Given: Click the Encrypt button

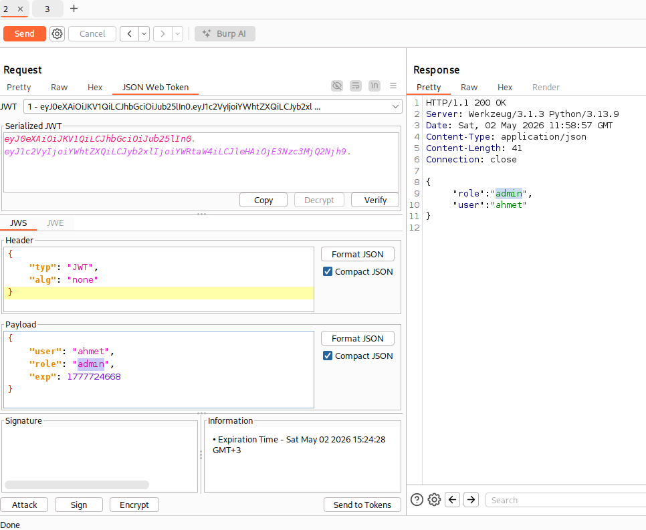Looking at the screenshot, I should (x=134, y=505).
